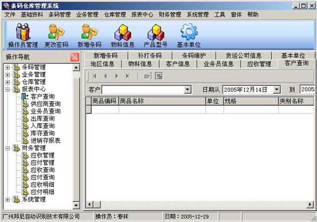317x222 pixels.
Task: Switch to the 条码维护 tab
Action: [194, 55]
